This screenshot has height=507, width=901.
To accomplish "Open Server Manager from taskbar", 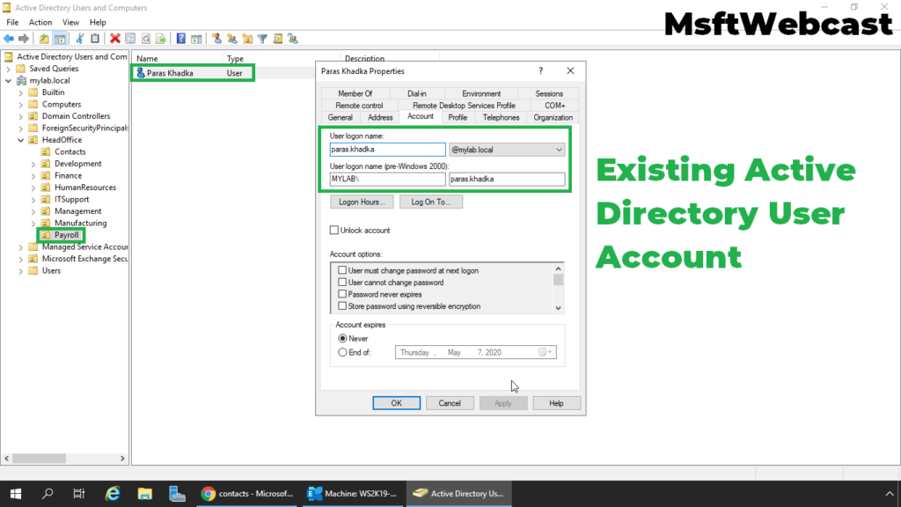I will click(177, 493).
